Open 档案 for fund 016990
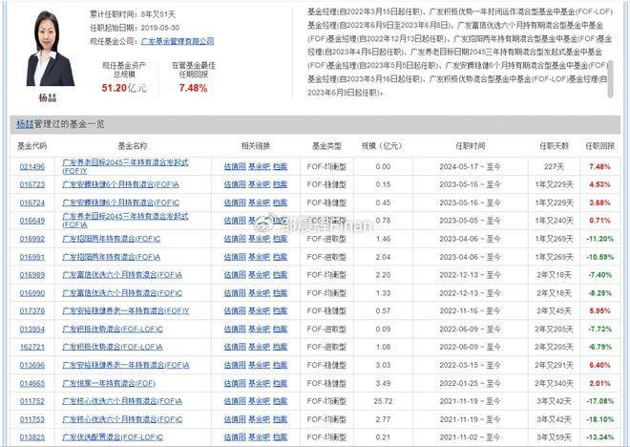 (x=280, y=293)
